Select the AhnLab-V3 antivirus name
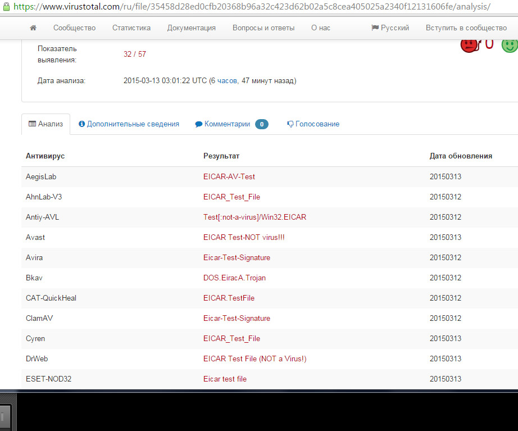The height and width of the screenshot is (431, 518). [x=44, y=197]
